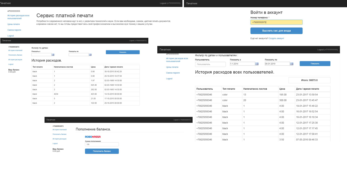Click the 'Выслать смс для входа' button
Image resolution: width=347 pixels, height=173 pixels.
(276, 31)
